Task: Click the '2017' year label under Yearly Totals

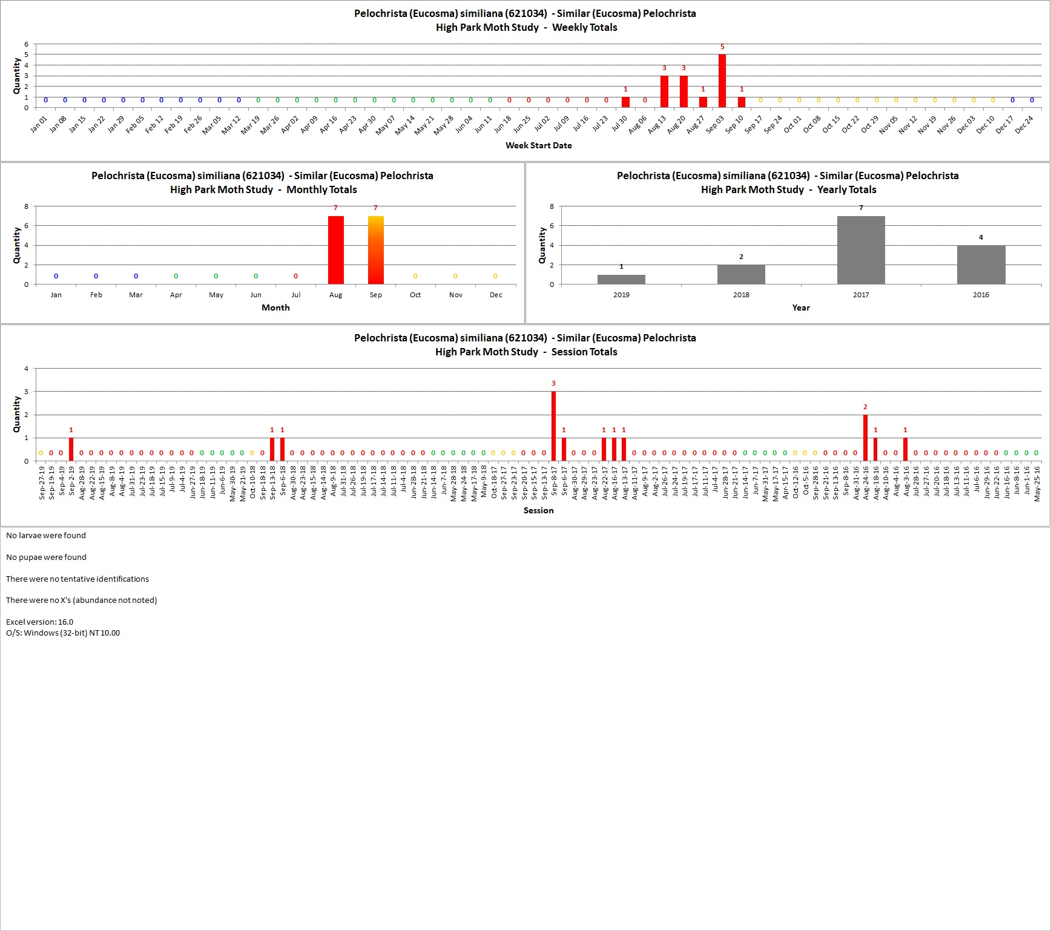Action: pos(861,295)
